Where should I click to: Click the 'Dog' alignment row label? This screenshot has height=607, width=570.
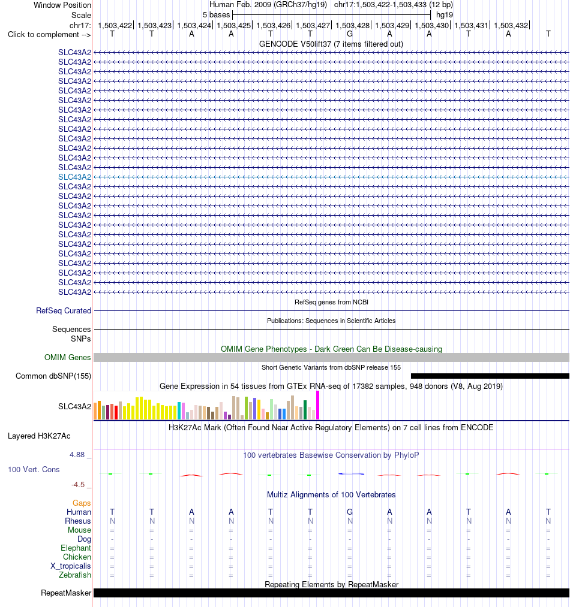tap(84, 539)
